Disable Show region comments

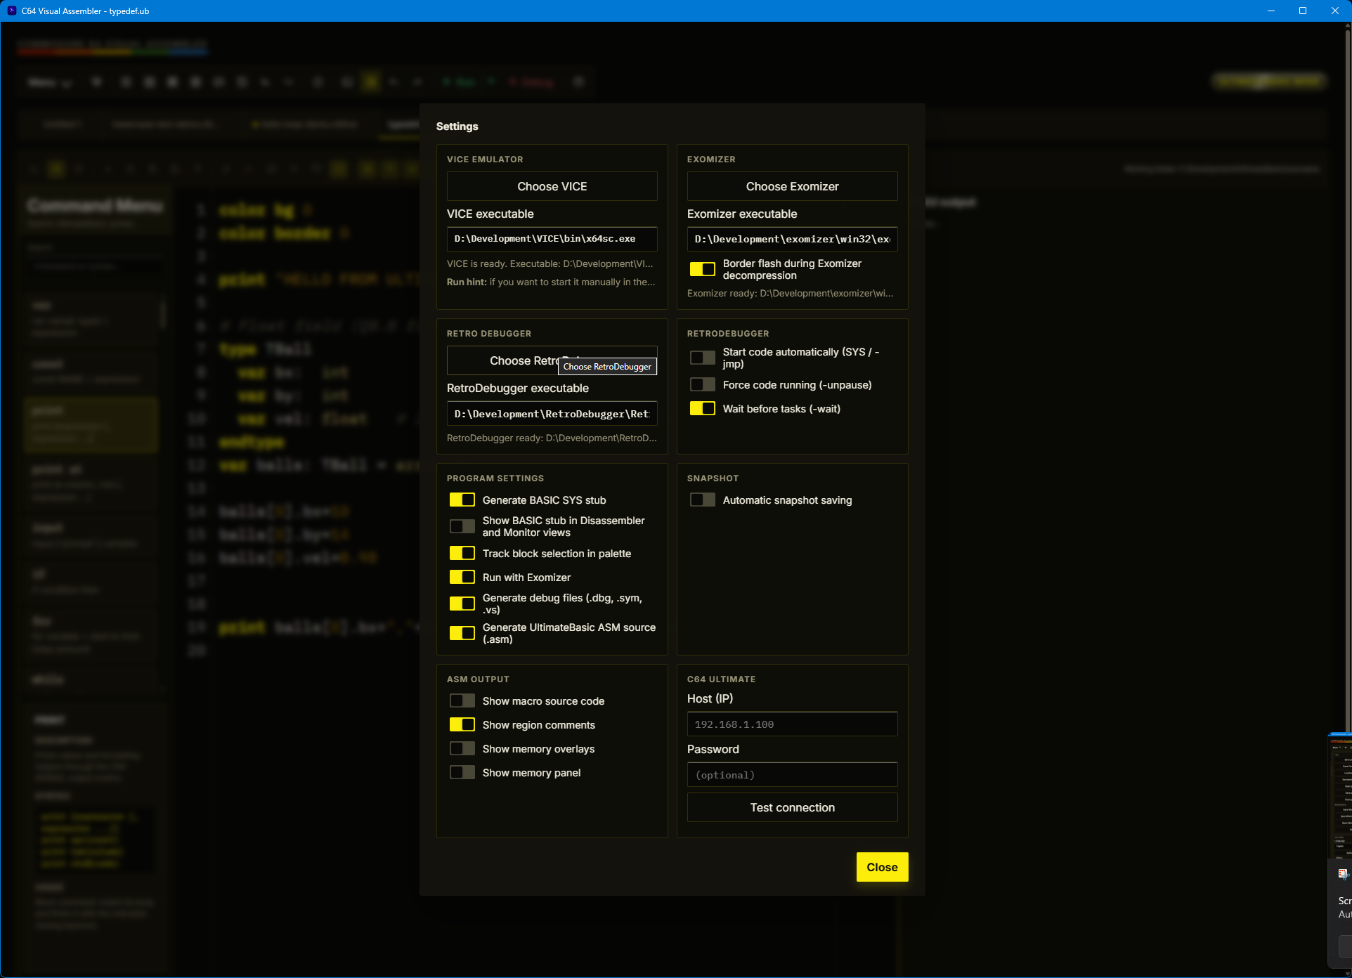point(462,724)
